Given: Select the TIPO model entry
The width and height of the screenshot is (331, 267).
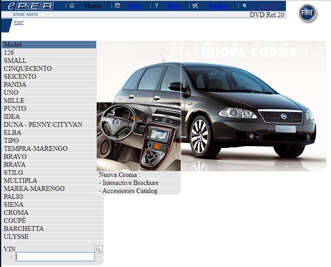Looking at the screenshot, I should (49, 141).
